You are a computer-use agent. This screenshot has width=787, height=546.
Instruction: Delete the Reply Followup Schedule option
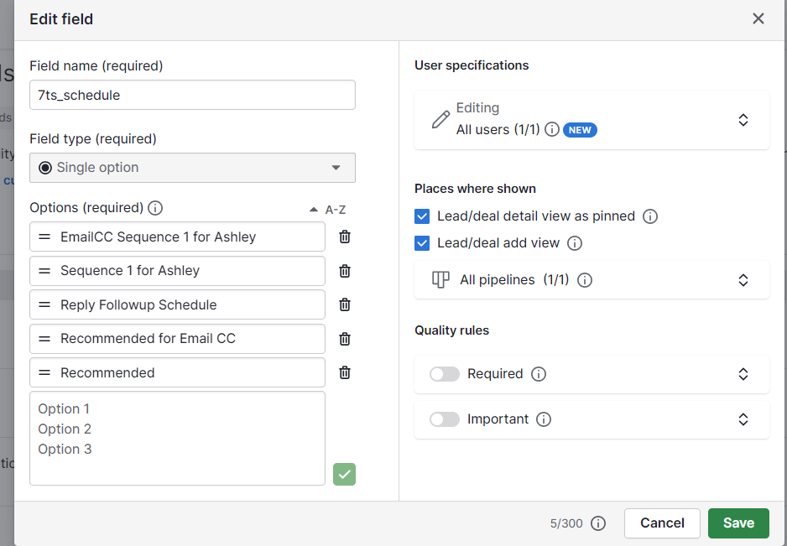click(344, 305)
